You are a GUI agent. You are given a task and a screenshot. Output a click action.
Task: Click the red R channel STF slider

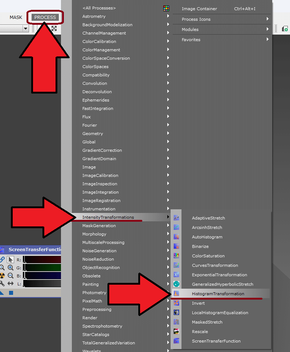click(42, 260)
